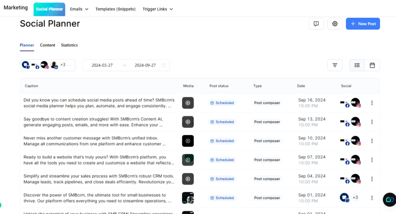Viewport: 396px width, 214px height.
Task: Click Instagram account icon on Sep 10 row
Action: [356, 140]
